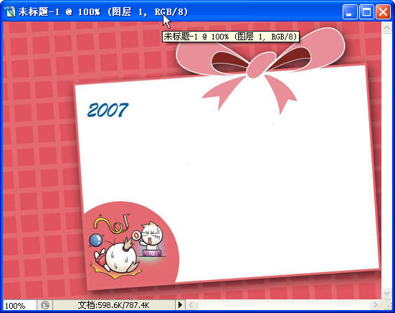This screenshot has height=313, width=395.
Task: Maximize the document window
Action: (366, 12)
